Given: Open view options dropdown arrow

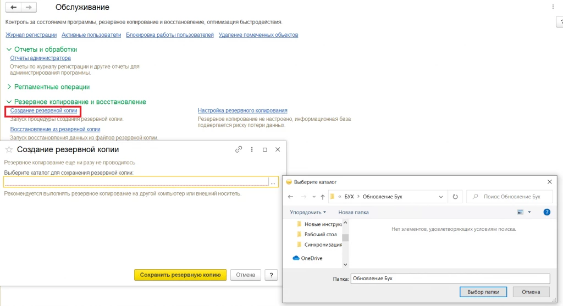Looking at the screenshot, I should (x=529, y=212).
